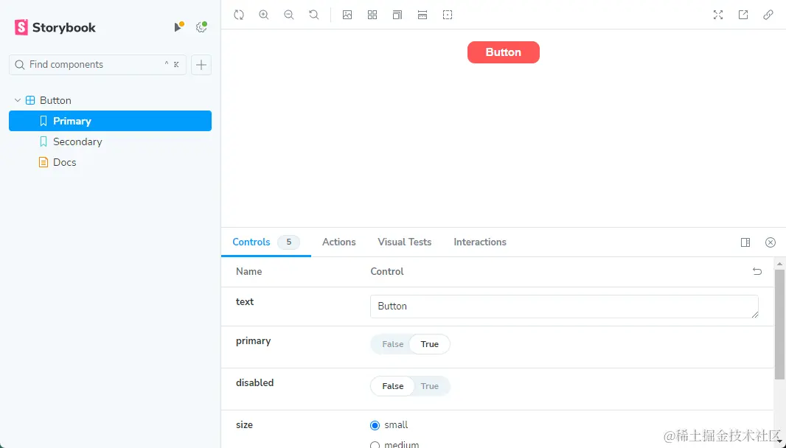Open the Storybook settings gear menu
The height and width of the screenshot is (448, 786).
pyautogui.click(x=201, y=27)
